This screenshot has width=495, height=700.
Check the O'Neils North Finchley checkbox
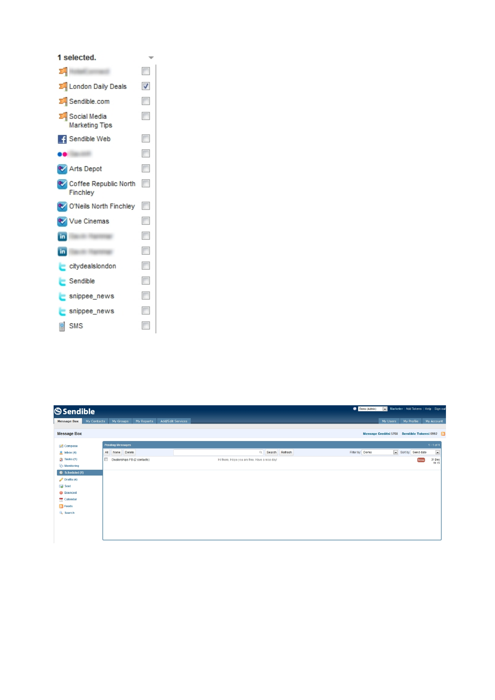(146, 206)
